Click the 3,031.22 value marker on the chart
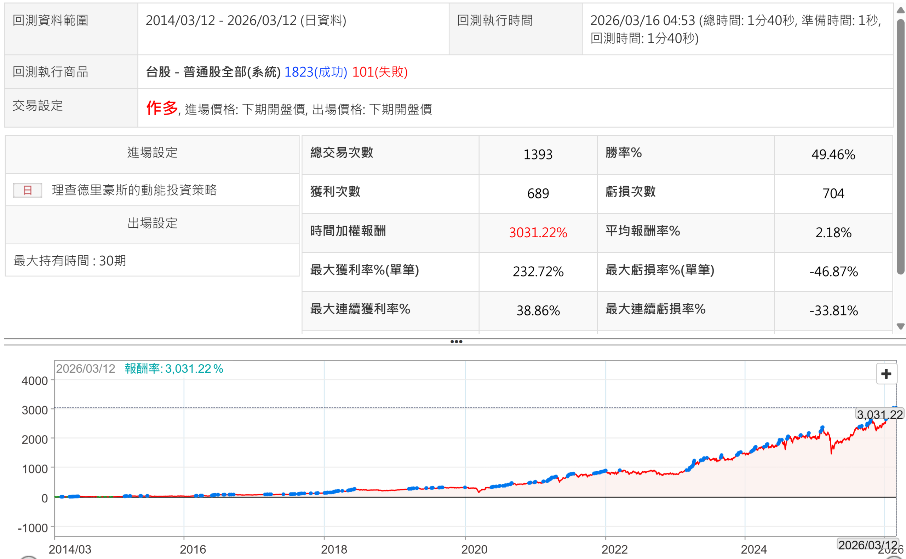The width and height of the screenshot is (906, 559). point(879,414)
